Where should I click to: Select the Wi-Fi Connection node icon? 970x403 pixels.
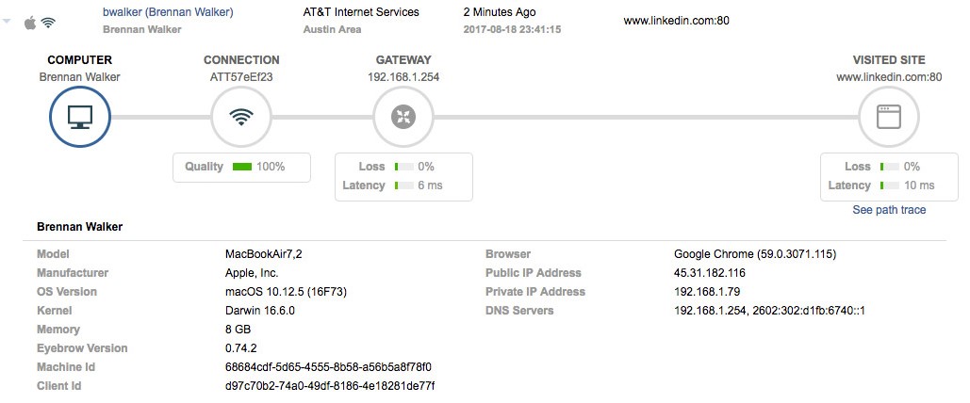coord(241,117)
